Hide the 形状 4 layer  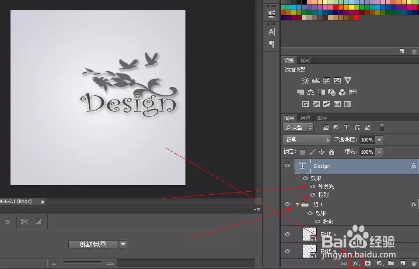coord(287,251)
